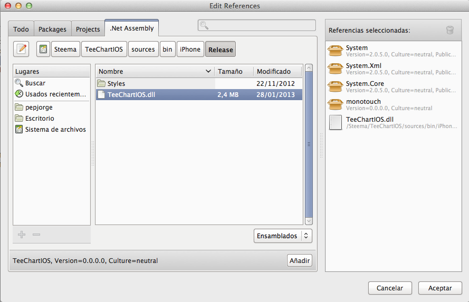Click the assembly info text TeeChartIOS, Version=0.0.0.0
The image size is (469, 302).
point(85,261)
